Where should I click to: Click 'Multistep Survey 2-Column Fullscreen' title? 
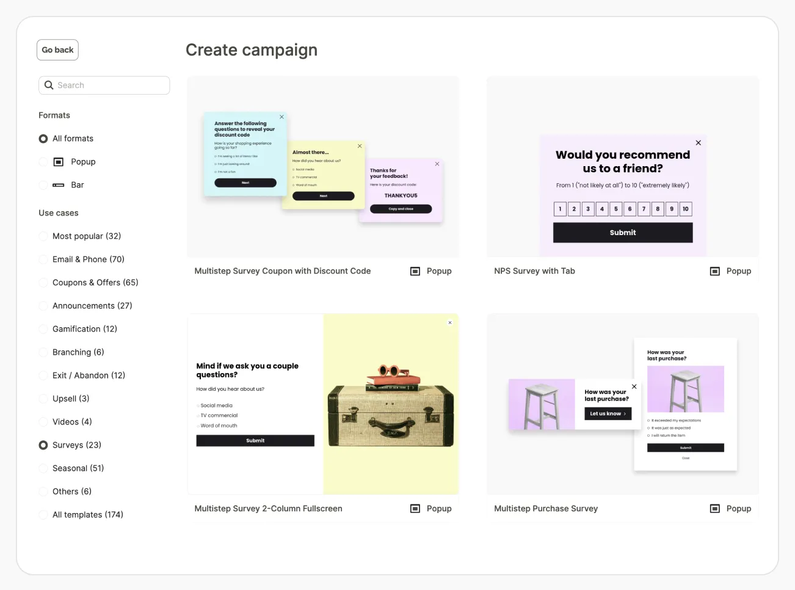(x=269, y=509)
